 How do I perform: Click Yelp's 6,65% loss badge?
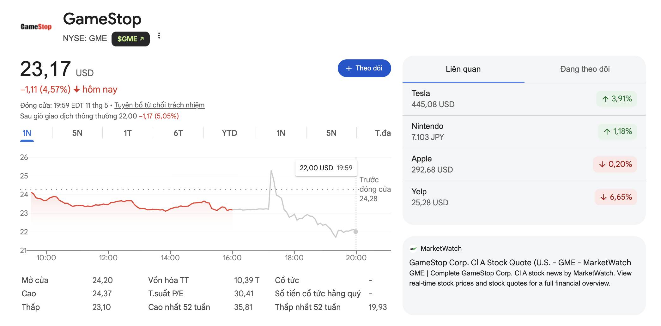pos(616,197)
